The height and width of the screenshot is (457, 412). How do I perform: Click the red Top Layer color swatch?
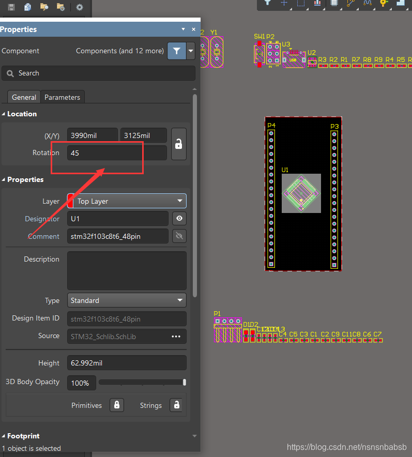(70, 201)
